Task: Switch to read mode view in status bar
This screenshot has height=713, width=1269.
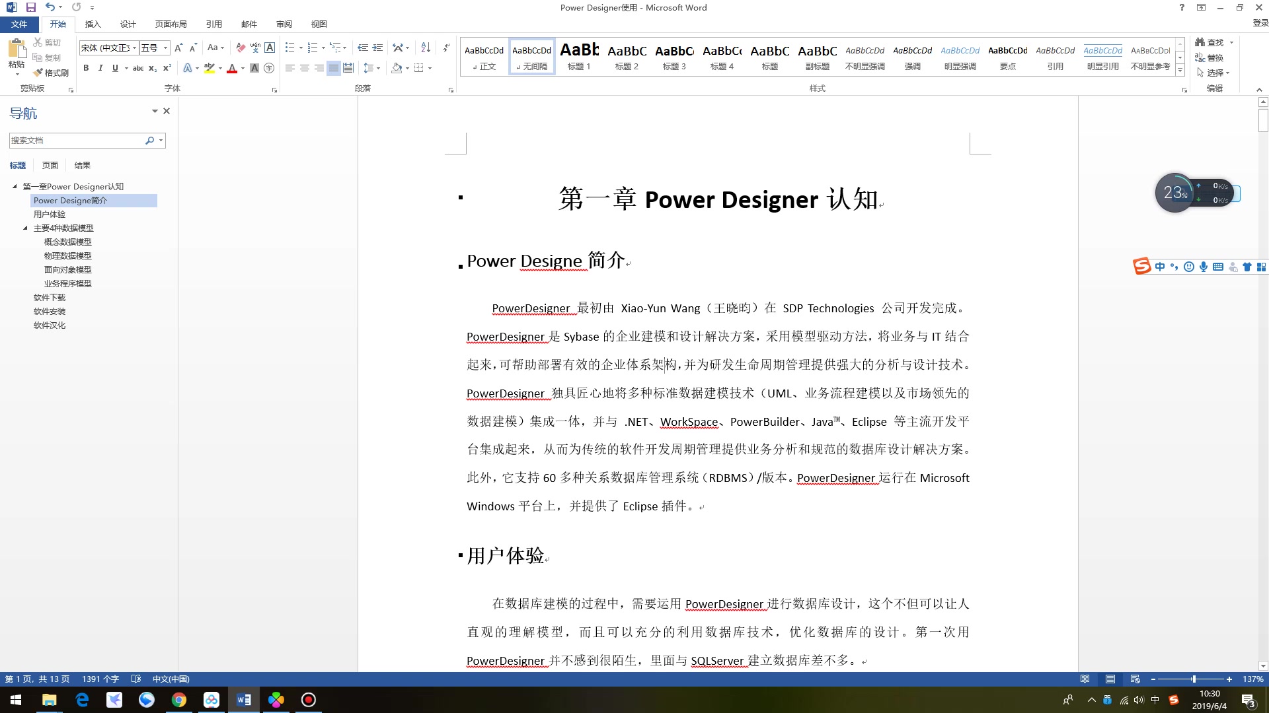Action: pyautogui.click(x=1085, y=679)
